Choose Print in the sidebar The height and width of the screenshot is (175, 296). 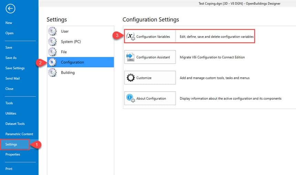click(9, 169)
